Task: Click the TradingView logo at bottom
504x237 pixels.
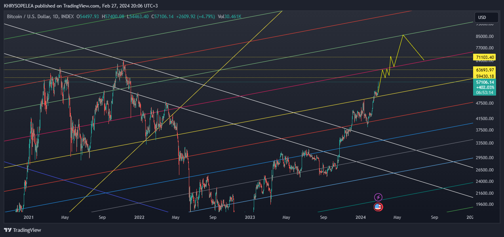Action: [23, 230]
